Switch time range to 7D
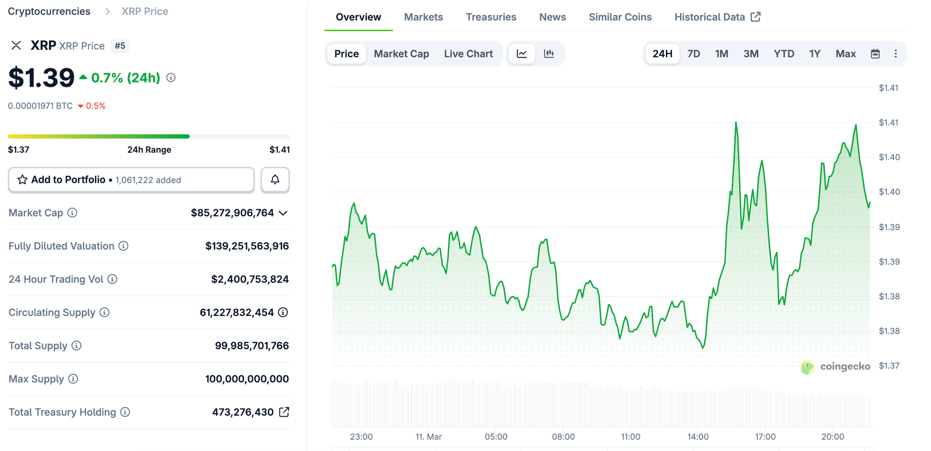Screen dimensions: 931x451 tap(694, 53)
